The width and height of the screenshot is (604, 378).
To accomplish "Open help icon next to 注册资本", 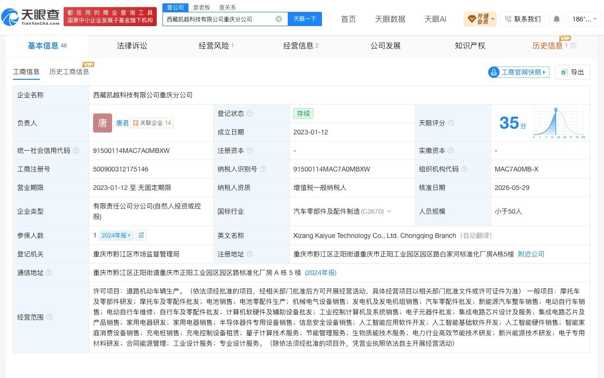I will point(250,151).
